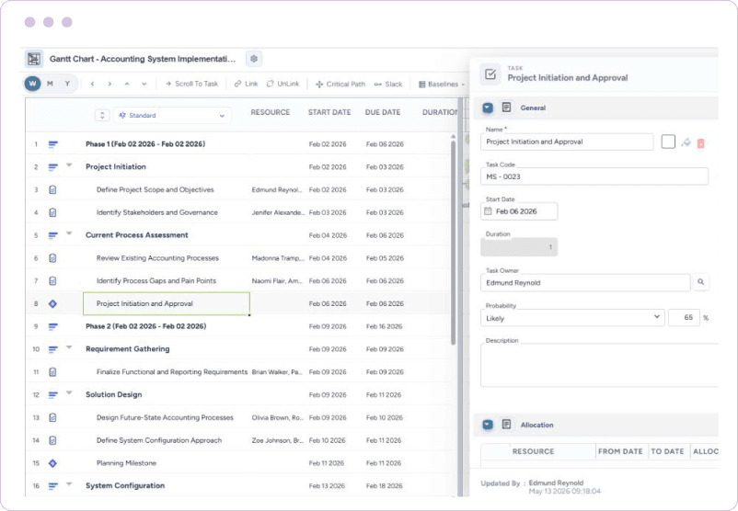Click the summary icon for Phase 1 row
This screenshot has width=738, height=511.
pyautogui.click(x=52, y=144)
